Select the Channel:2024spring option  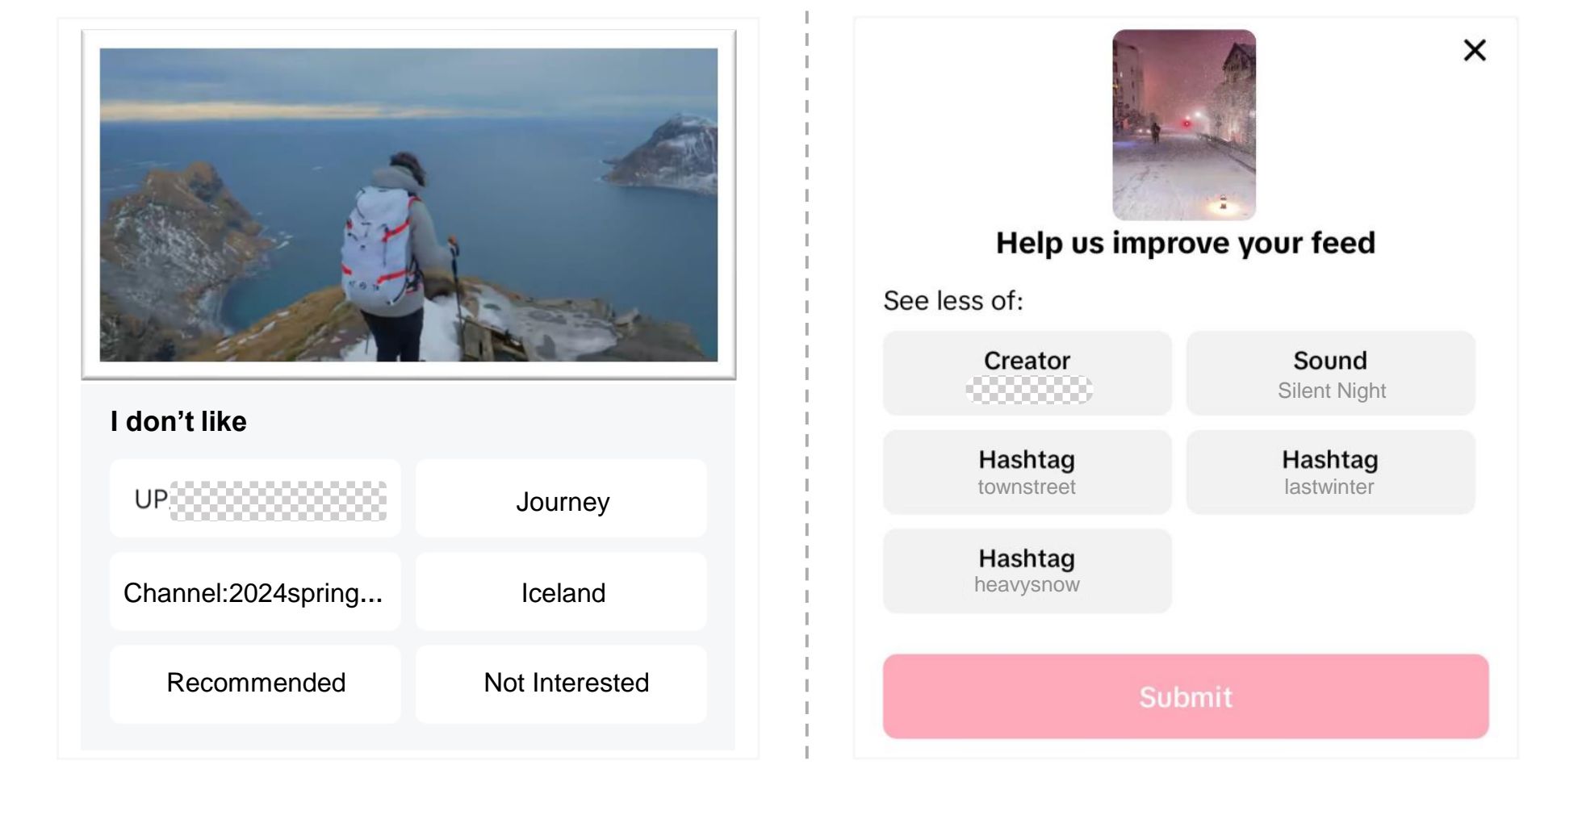click(x=255, y=591)
